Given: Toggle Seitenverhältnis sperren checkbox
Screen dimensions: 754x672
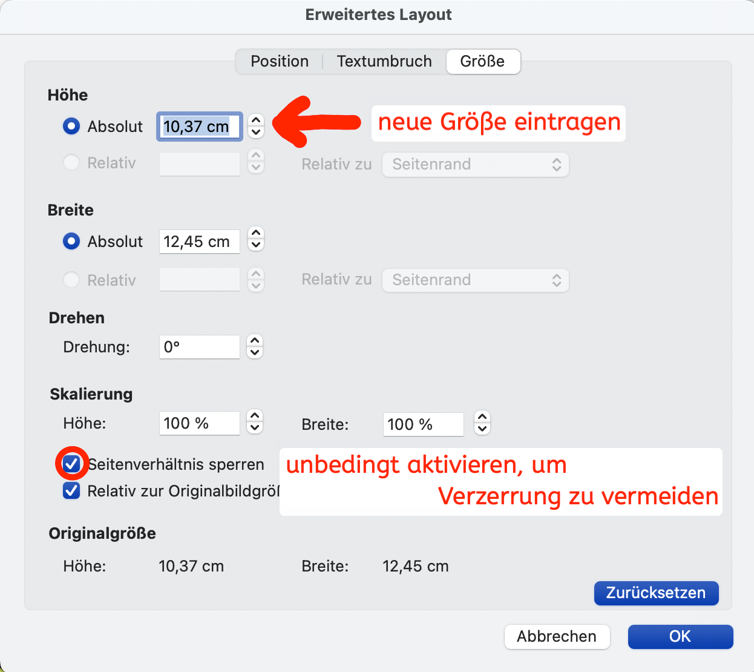Looking at the screenshot, I should click(71, 464).
